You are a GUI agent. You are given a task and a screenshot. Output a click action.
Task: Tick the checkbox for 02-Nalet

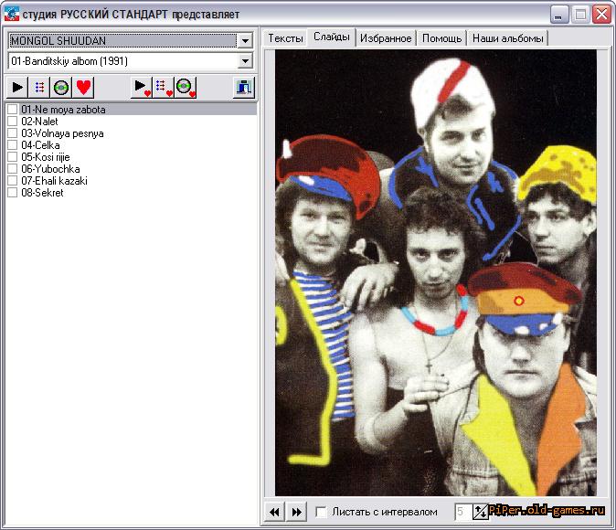click(x=12, y=121)
